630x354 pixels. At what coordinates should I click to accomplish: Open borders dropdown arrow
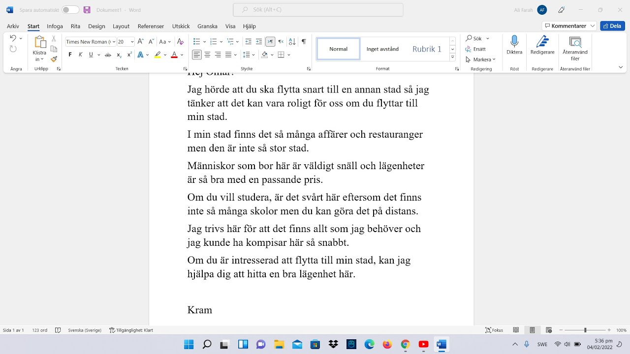click(289, 55)
